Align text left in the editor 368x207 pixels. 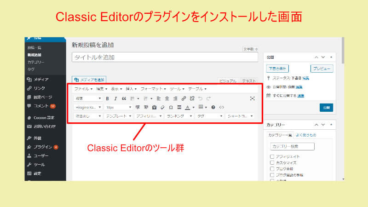click(x=159, y=98)
